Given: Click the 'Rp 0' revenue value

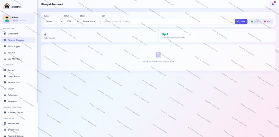Looking at the screenshot, I should click(165, 34).
